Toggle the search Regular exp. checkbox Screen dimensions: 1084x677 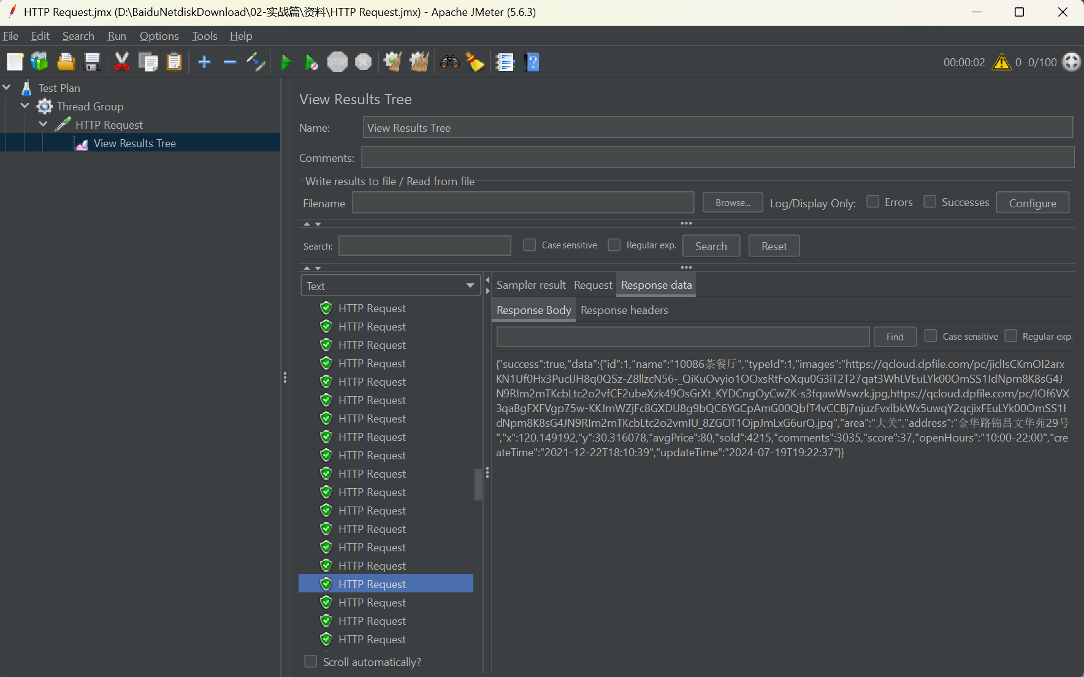[614, 245]
